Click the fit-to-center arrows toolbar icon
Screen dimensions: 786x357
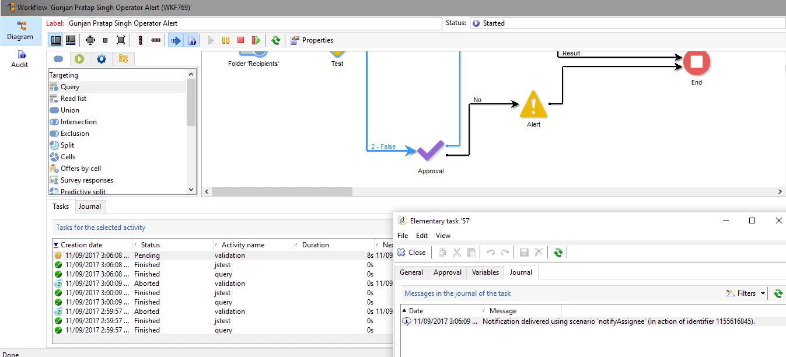coord(90,40)
